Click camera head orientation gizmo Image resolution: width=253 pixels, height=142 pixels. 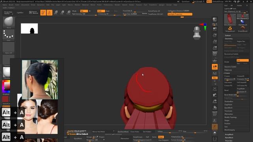coord(197,33)
